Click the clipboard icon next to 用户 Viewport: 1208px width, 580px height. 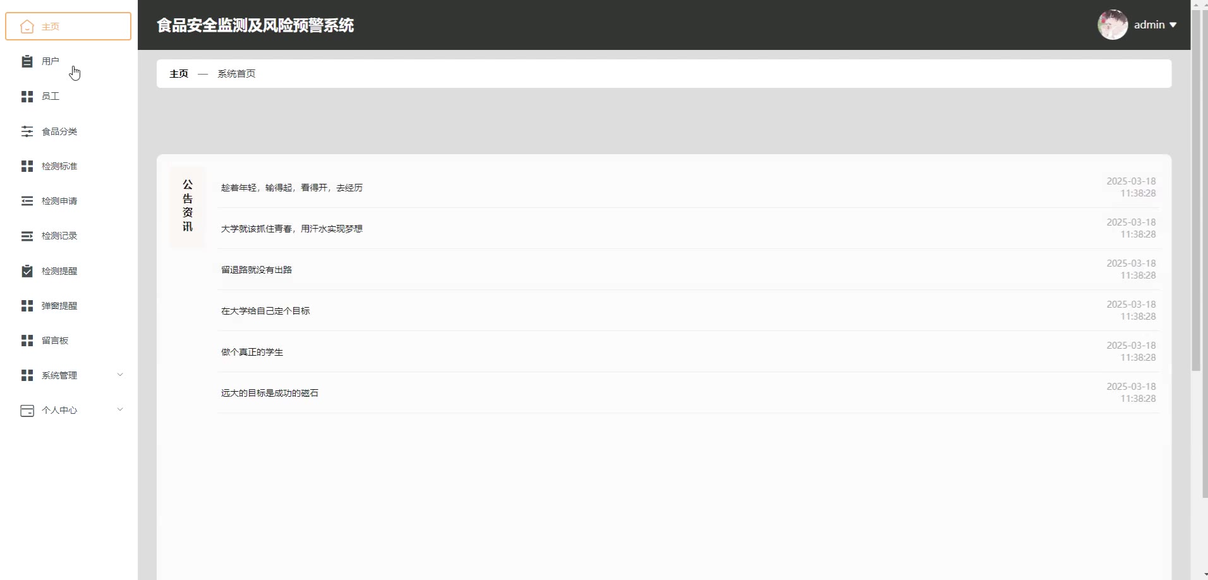click(x=27, y=61)
